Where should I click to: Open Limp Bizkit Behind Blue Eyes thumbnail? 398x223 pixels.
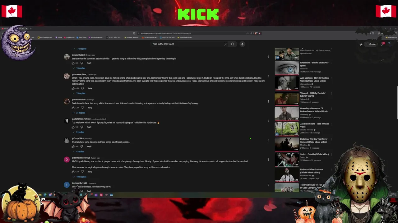(287, 68)
